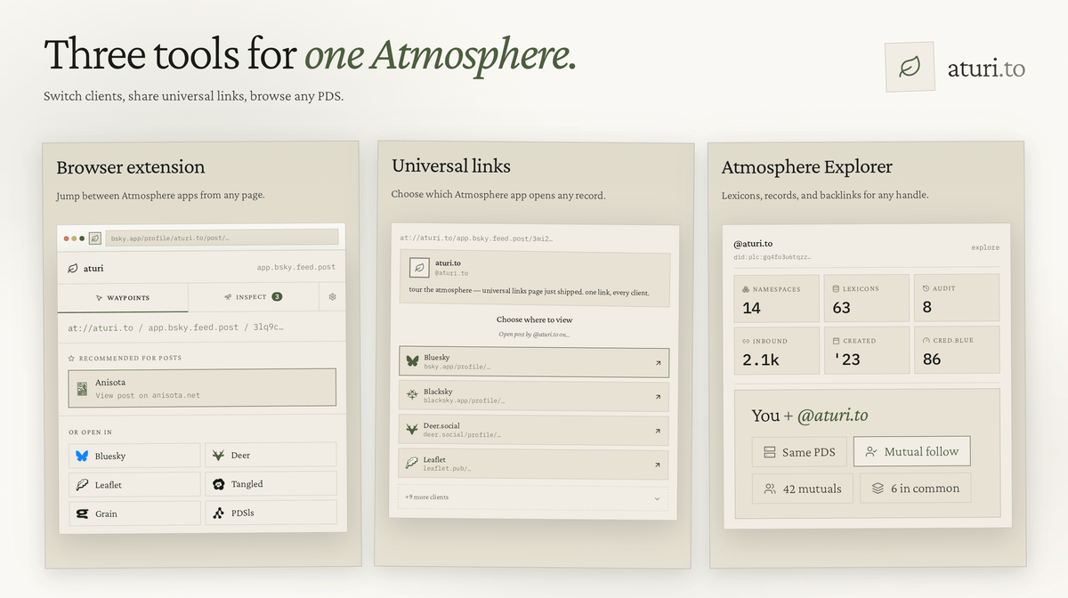Click the leaf logo beside the 'aturi' popup title

coord(73,268)
